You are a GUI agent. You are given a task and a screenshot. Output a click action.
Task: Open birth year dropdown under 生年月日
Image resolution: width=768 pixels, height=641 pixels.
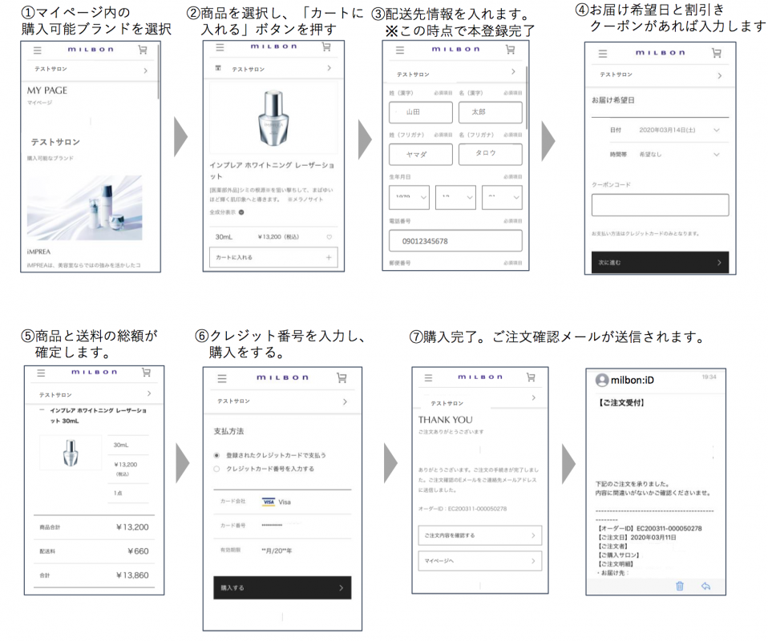point(409,197)
